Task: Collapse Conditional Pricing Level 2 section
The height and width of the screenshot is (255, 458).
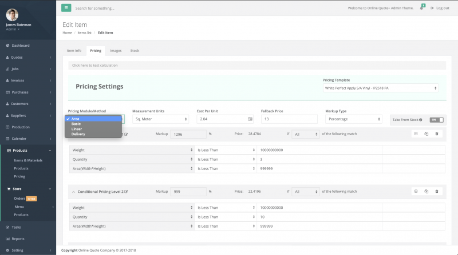Action: tap(73, 192)
